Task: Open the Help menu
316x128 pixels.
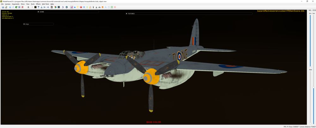Action: coord(52,4)
